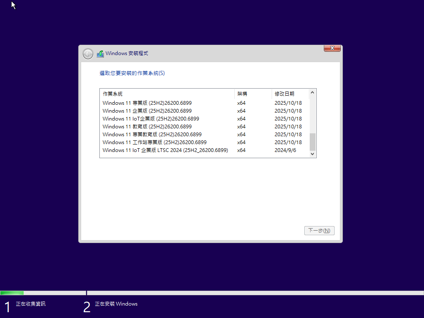Select Windows 11 企業版 (25H2) edition
Viewport: 424px width, 318px height.
(x=145, y=111)
